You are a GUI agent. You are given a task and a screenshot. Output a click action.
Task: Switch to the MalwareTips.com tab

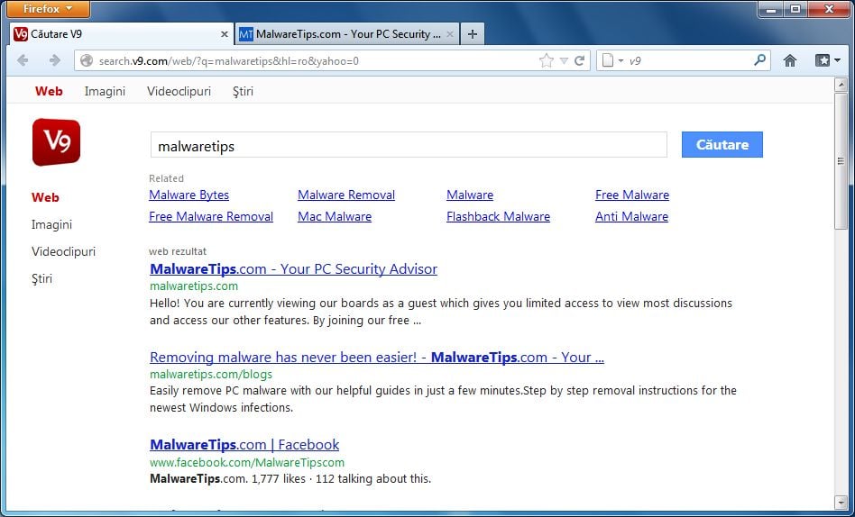coord(347,34)
